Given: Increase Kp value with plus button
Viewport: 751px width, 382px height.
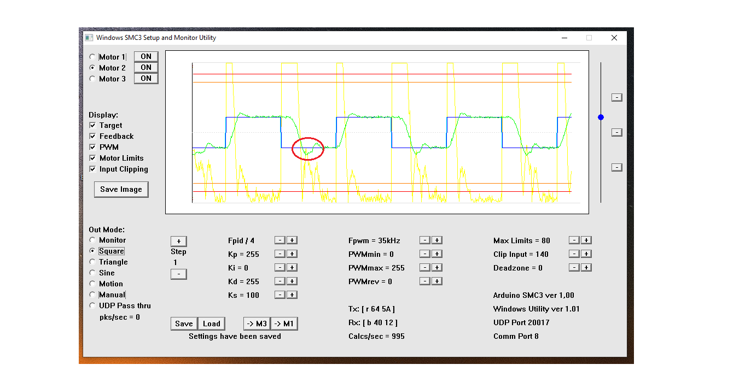Looking at the screenshot, I should click(x=292, y=254).
